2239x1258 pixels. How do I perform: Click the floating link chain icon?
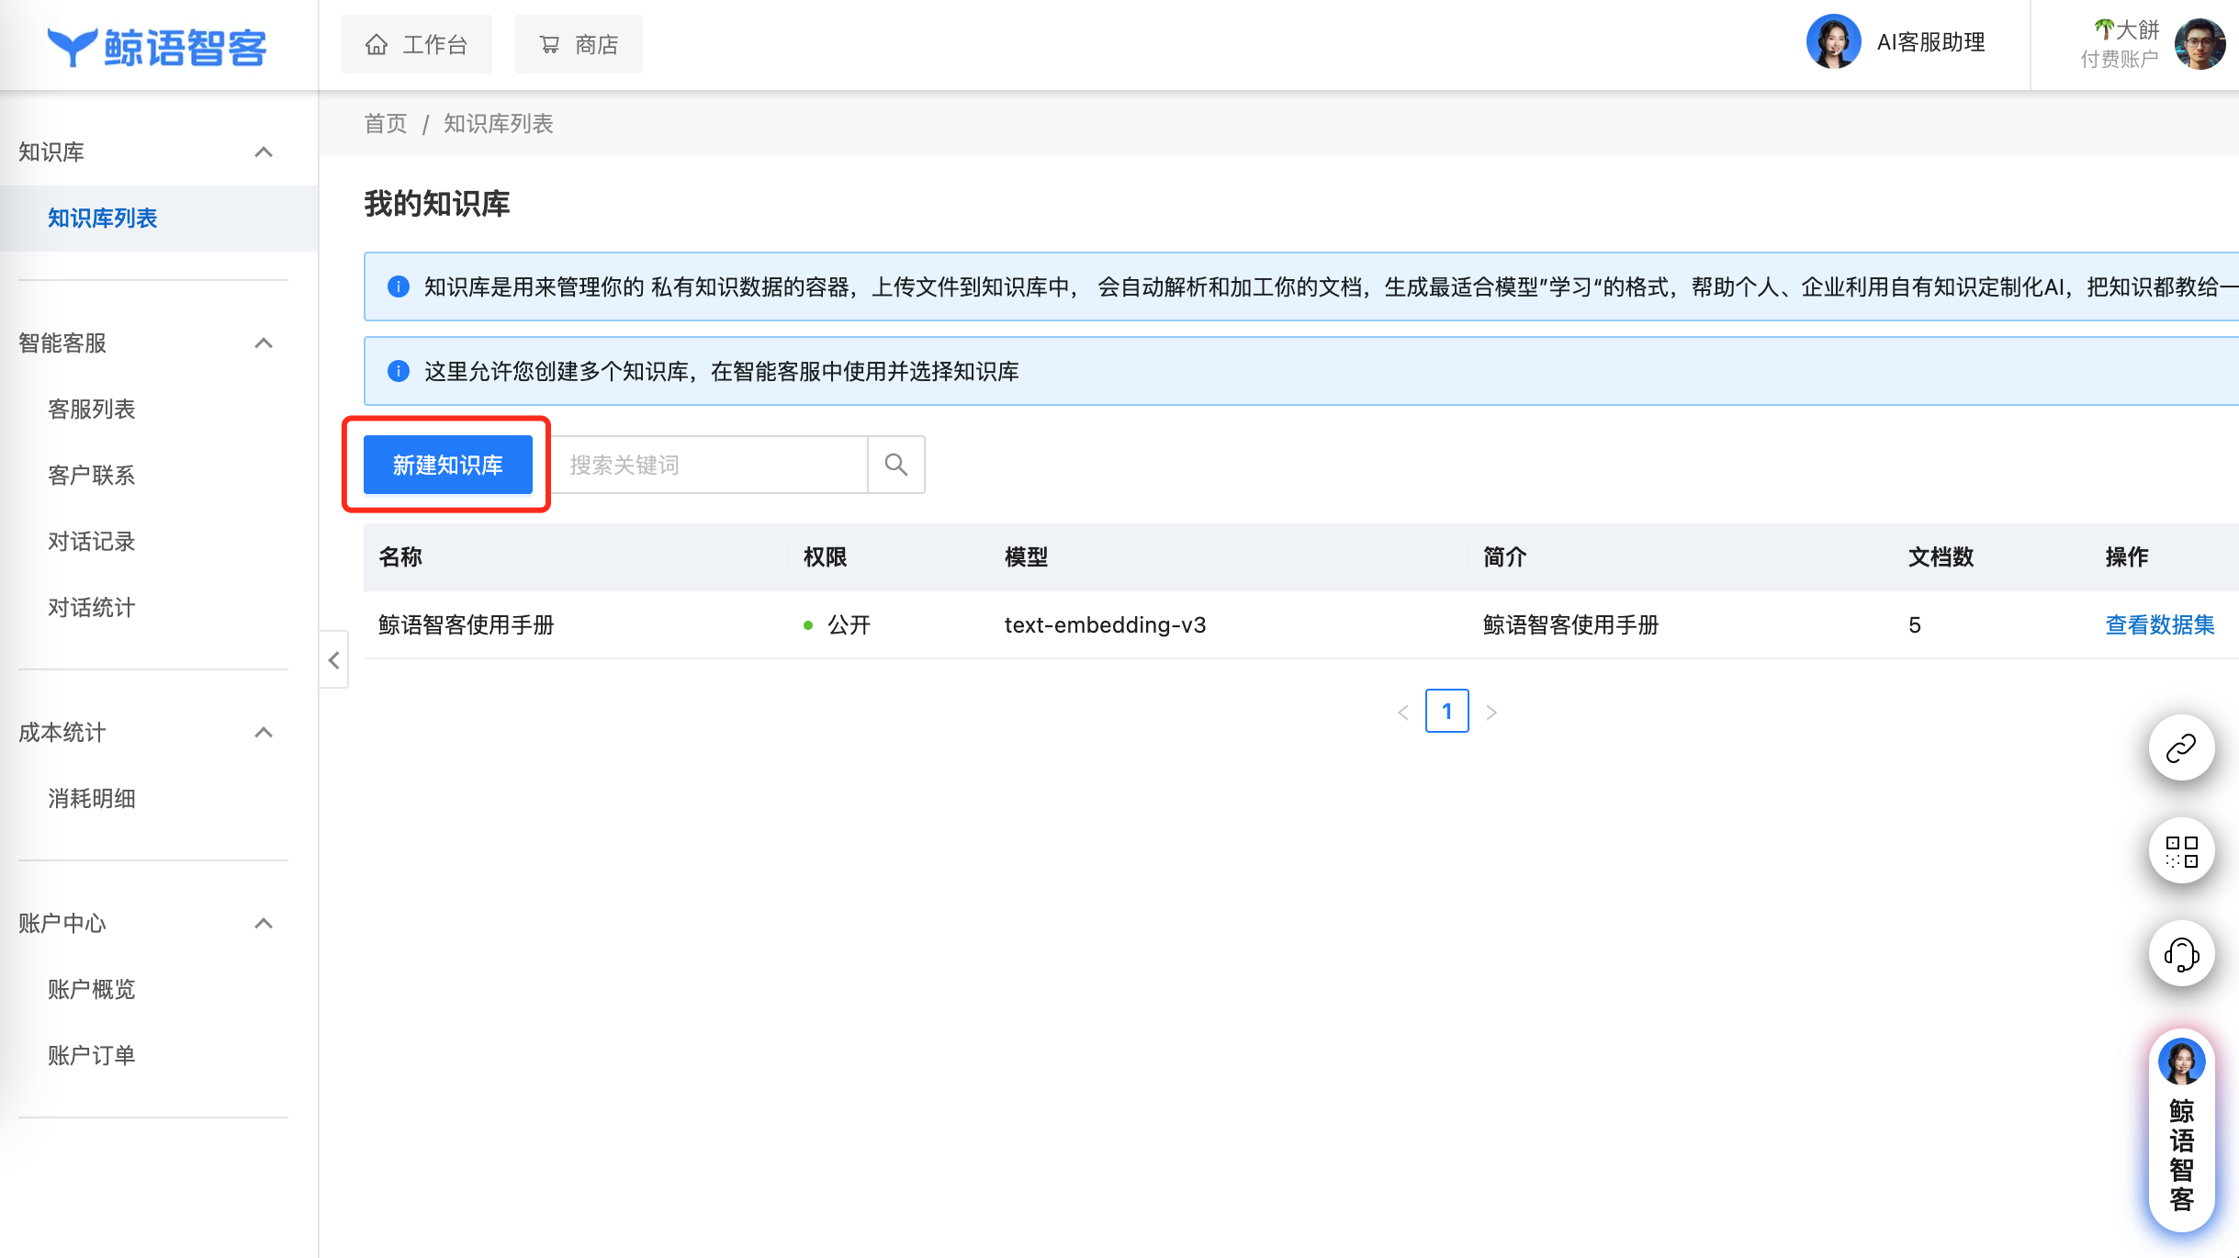[x=2182, y=747]
